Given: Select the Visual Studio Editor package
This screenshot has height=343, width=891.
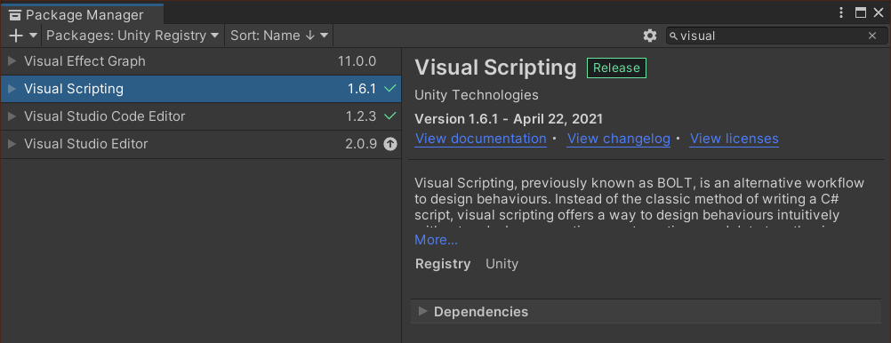Looking at the screenshot, I should point(201,144).
